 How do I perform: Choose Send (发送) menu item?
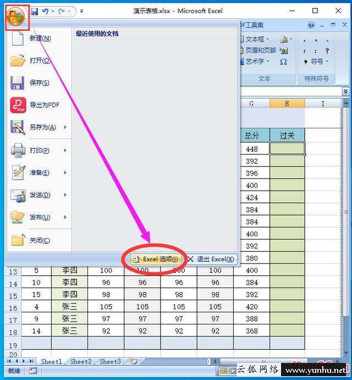tap(40, 195)
